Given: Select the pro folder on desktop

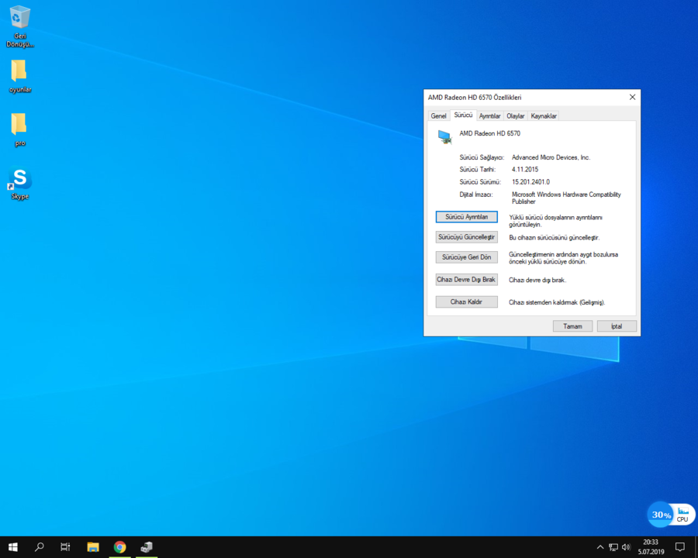Looking at the screenshot, I should point(19,124).
